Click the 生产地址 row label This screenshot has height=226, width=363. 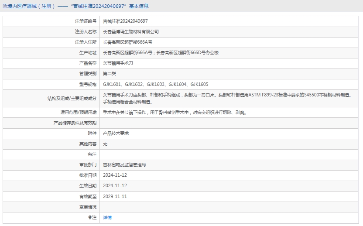[x=88, y=53]
